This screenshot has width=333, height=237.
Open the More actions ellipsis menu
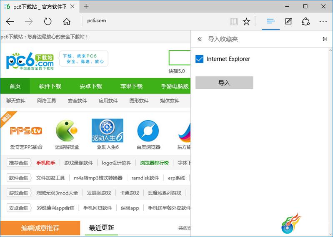(323, 21)
